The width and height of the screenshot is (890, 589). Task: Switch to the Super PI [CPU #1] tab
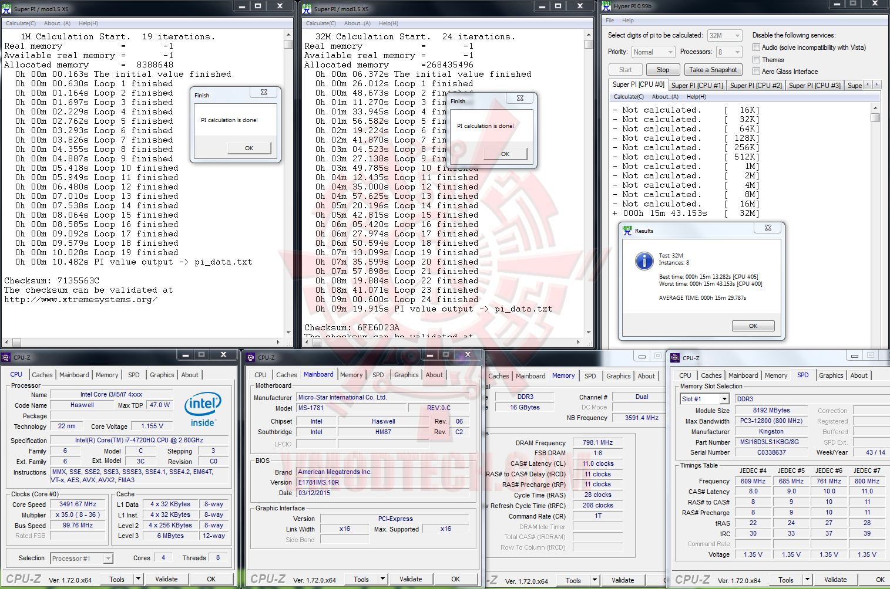[x=697, y=86]
